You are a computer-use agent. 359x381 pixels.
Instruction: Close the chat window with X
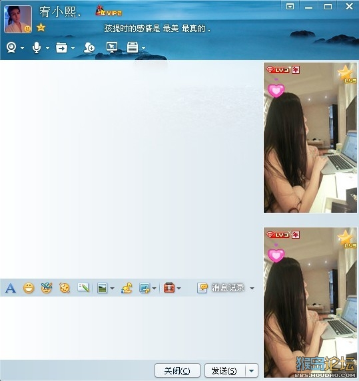(349, 7)
